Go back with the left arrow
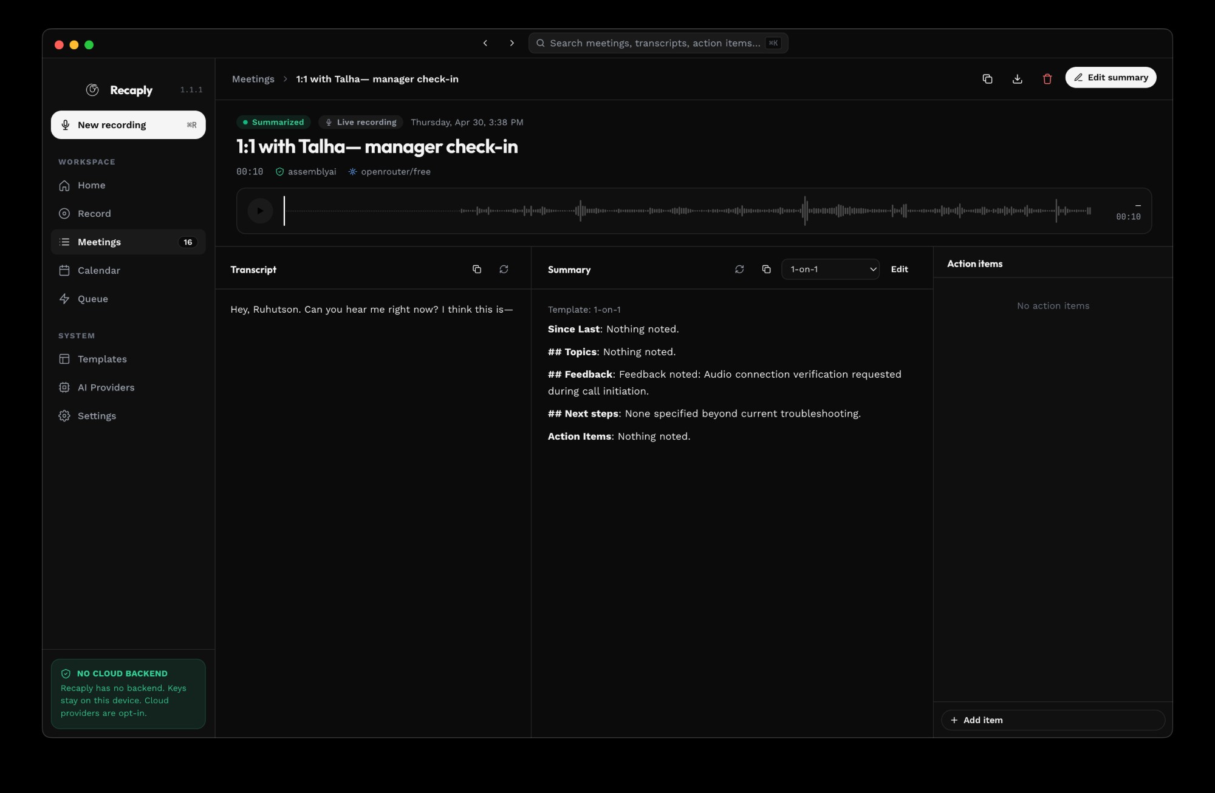 (x=485, y=43)
